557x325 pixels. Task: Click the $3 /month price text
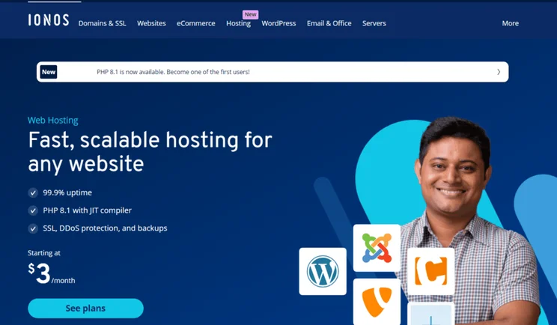pyautogui.click(x=52, y=273)
